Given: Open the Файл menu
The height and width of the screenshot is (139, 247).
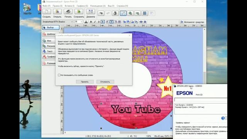Looking at the screenshot, I should 46,6.
